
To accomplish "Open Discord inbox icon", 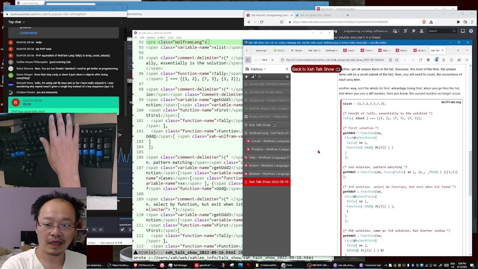I will tap(463, 31).
